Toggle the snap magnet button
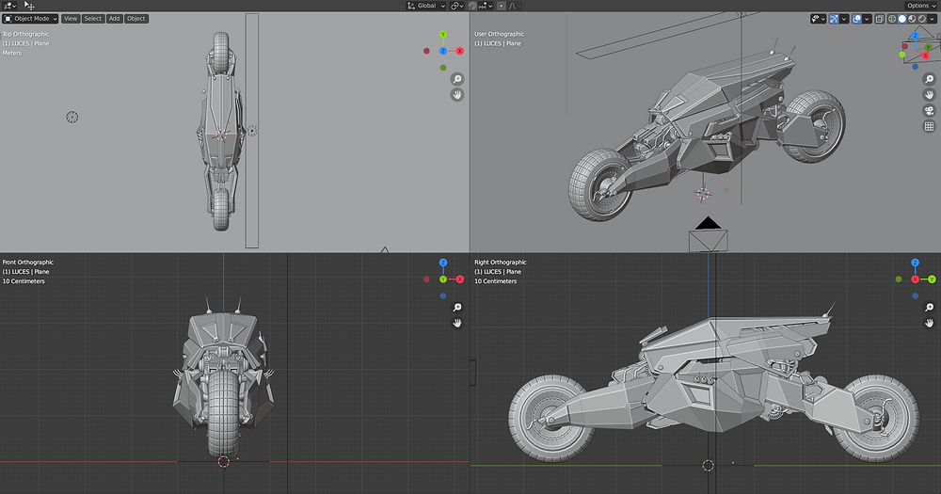The height and width of the screenshot is (494, 941). pyautogui.click(x=472, y=6)
